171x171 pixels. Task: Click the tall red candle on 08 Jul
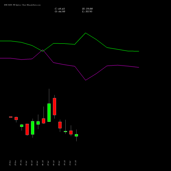54,107
